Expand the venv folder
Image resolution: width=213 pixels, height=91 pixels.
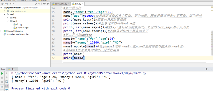(5, 11)
